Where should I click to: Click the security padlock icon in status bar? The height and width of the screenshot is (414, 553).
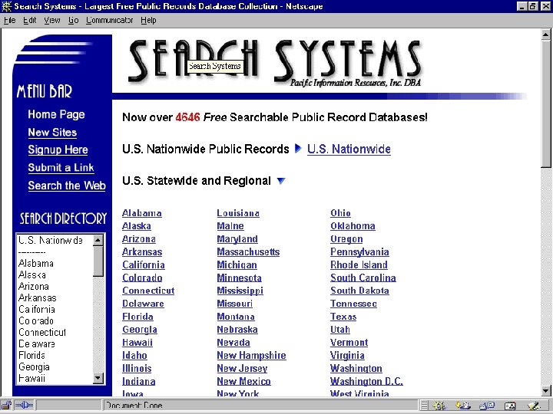(x=6, y=406)
